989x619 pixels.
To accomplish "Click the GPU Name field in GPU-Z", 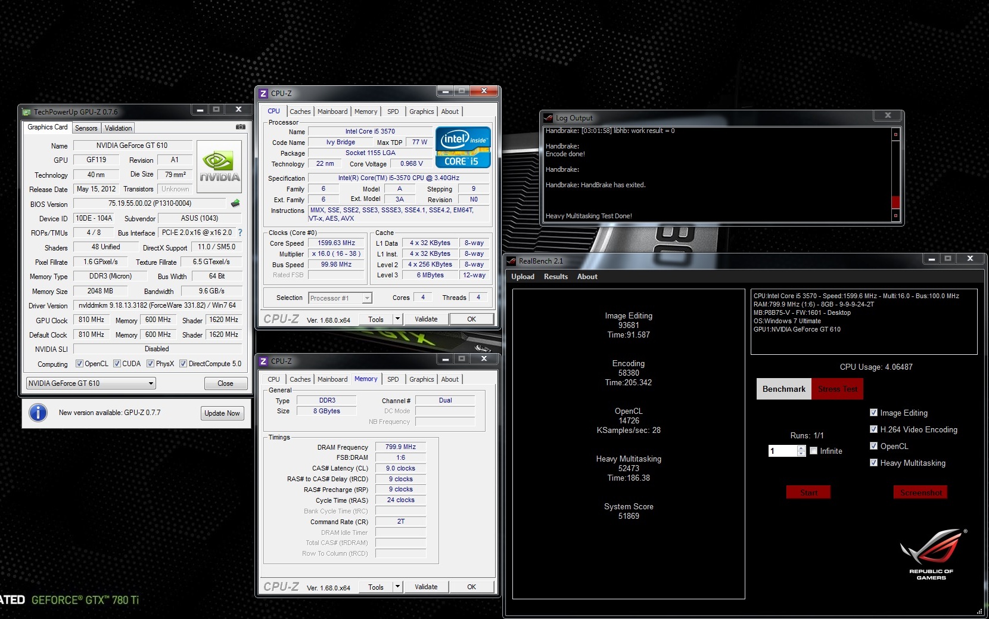I will [x=132, y=146].
